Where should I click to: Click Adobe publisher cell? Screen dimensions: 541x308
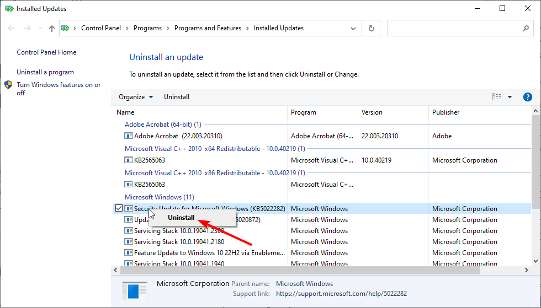coord(442,136)
